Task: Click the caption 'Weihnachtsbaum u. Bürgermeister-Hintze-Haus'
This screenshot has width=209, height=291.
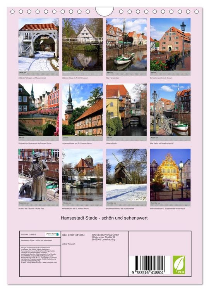Action: (167, 209)
